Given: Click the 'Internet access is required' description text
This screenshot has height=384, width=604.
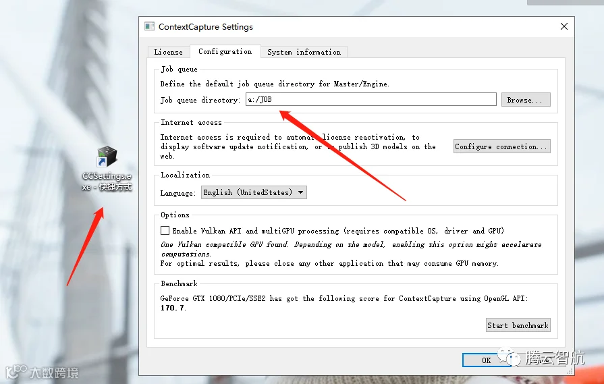Looking at the screenshot, I should pos(298,146).
